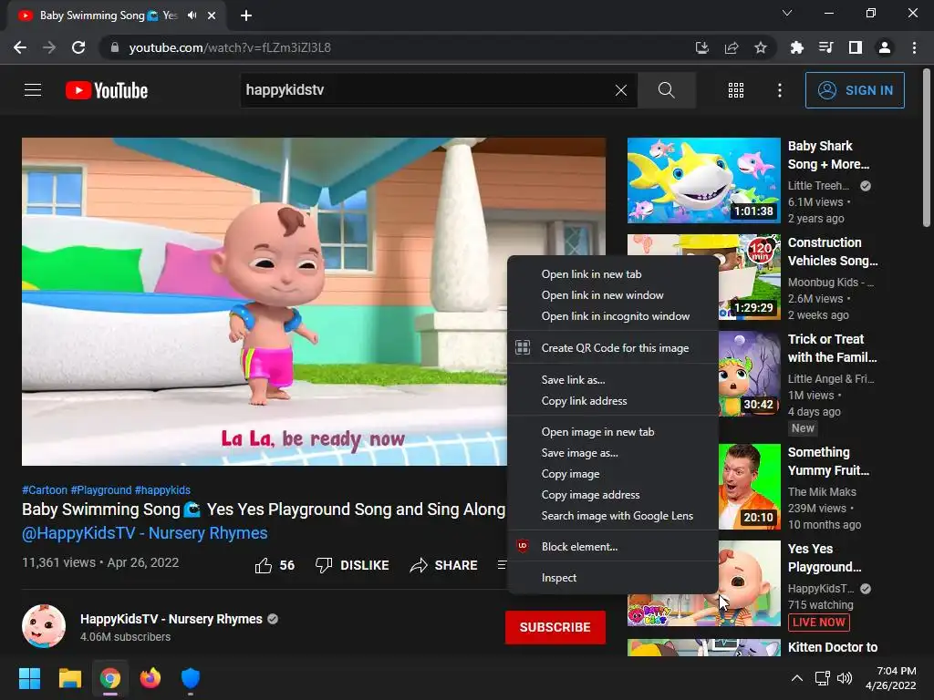This screenshot has width=934, height=700.
Task: Click the site lock icon in address bar
Action: (114, 47)
